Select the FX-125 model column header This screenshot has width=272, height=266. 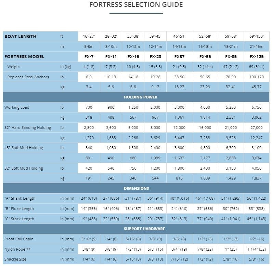257,57
